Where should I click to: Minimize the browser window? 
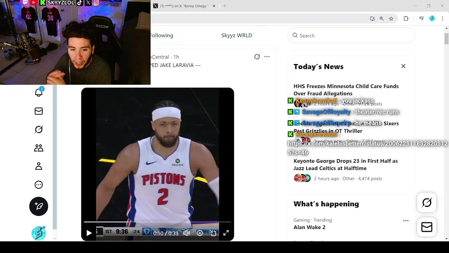416,6
